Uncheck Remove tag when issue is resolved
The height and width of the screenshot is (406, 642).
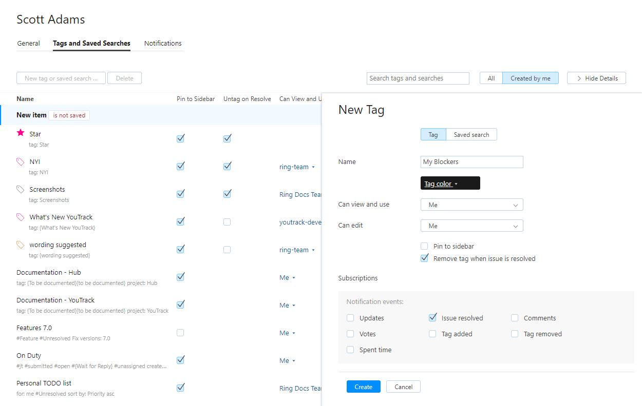424,258
